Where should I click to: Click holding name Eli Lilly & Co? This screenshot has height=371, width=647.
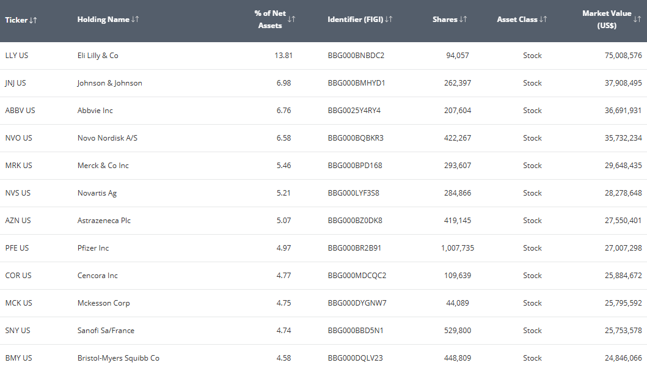[98, 55]
